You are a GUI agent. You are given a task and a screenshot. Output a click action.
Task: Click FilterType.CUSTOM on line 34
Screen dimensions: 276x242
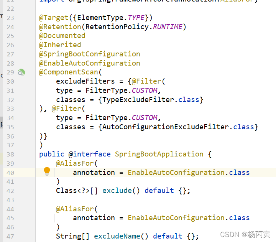(x=122, y=118)
